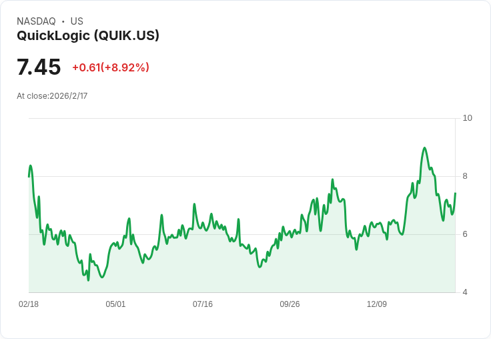The image size is (491, 339).
Task: Click the highest peak of the price line
Action: (424, 148)
